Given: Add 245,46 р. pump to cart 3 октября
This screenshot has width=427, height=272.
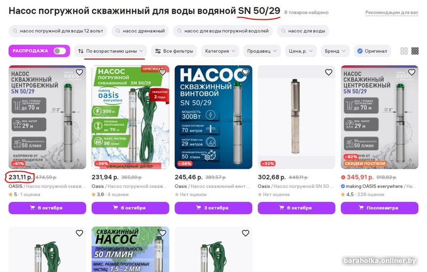Looking at the screenshot, I should point(213,208).
